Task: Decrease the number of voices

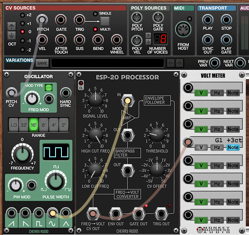Action: pyautogui.click(x=148, y=42)
